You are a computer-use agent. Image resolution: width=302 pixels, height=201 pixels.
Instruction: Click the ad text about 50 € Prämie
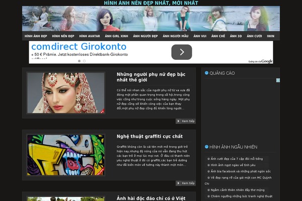tap(80, 54)
